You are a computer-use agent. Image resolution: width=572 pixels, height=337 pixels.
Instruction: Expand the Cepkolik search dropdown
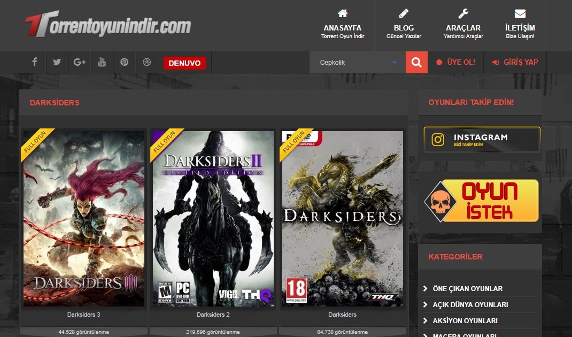tap(358, 63)
